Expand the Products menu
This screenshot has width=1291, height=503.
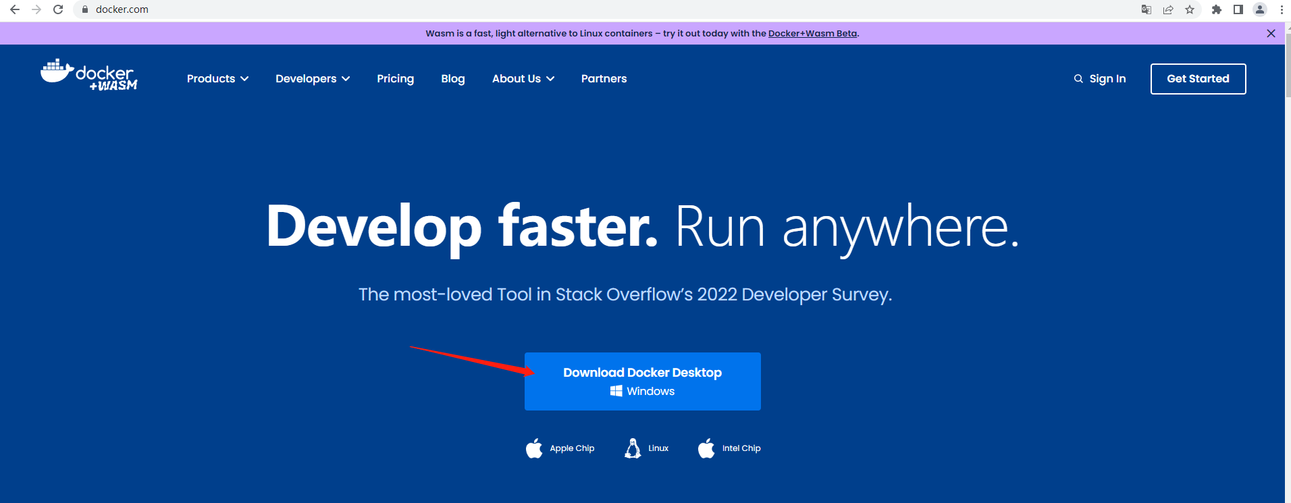click(217, 79)
